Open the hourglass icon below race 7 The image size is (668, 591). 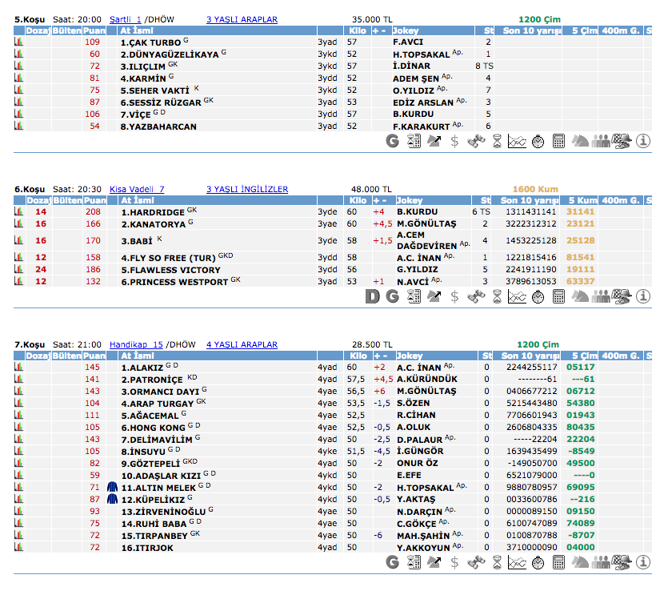click(496, 562)
